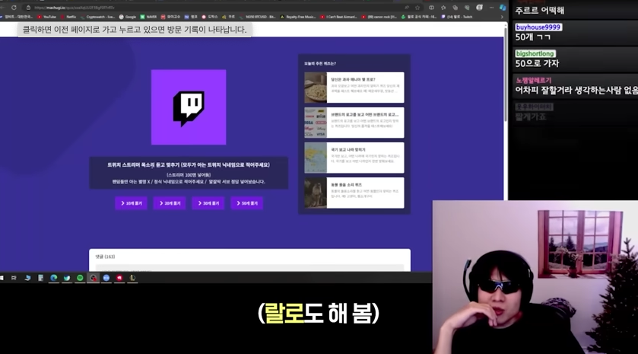Viewport: 638px width, 354px height.
Task: Click the quiz title text about Twitch streamers
Action: (189, 165)
